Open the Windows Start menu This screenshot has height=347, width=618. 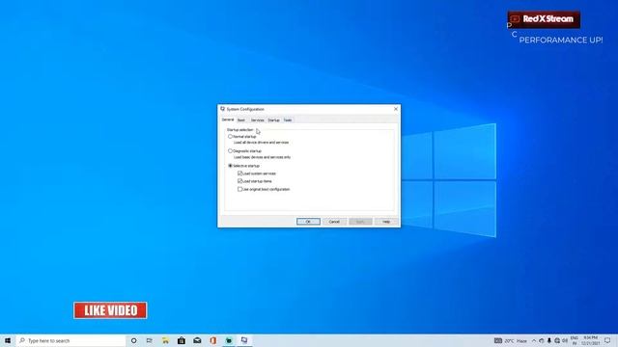(8, 340)
